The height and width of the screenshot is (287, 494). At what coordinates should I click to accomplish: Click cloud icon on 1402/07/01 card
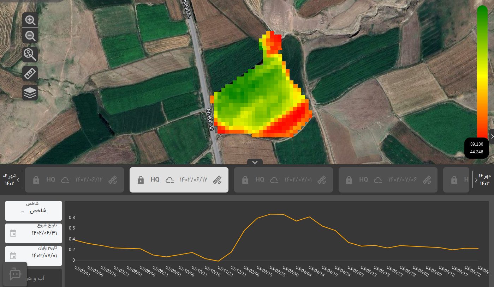[274, 180]
